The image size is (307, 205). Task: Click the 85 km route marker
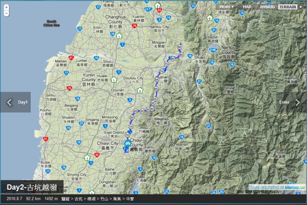181,55
